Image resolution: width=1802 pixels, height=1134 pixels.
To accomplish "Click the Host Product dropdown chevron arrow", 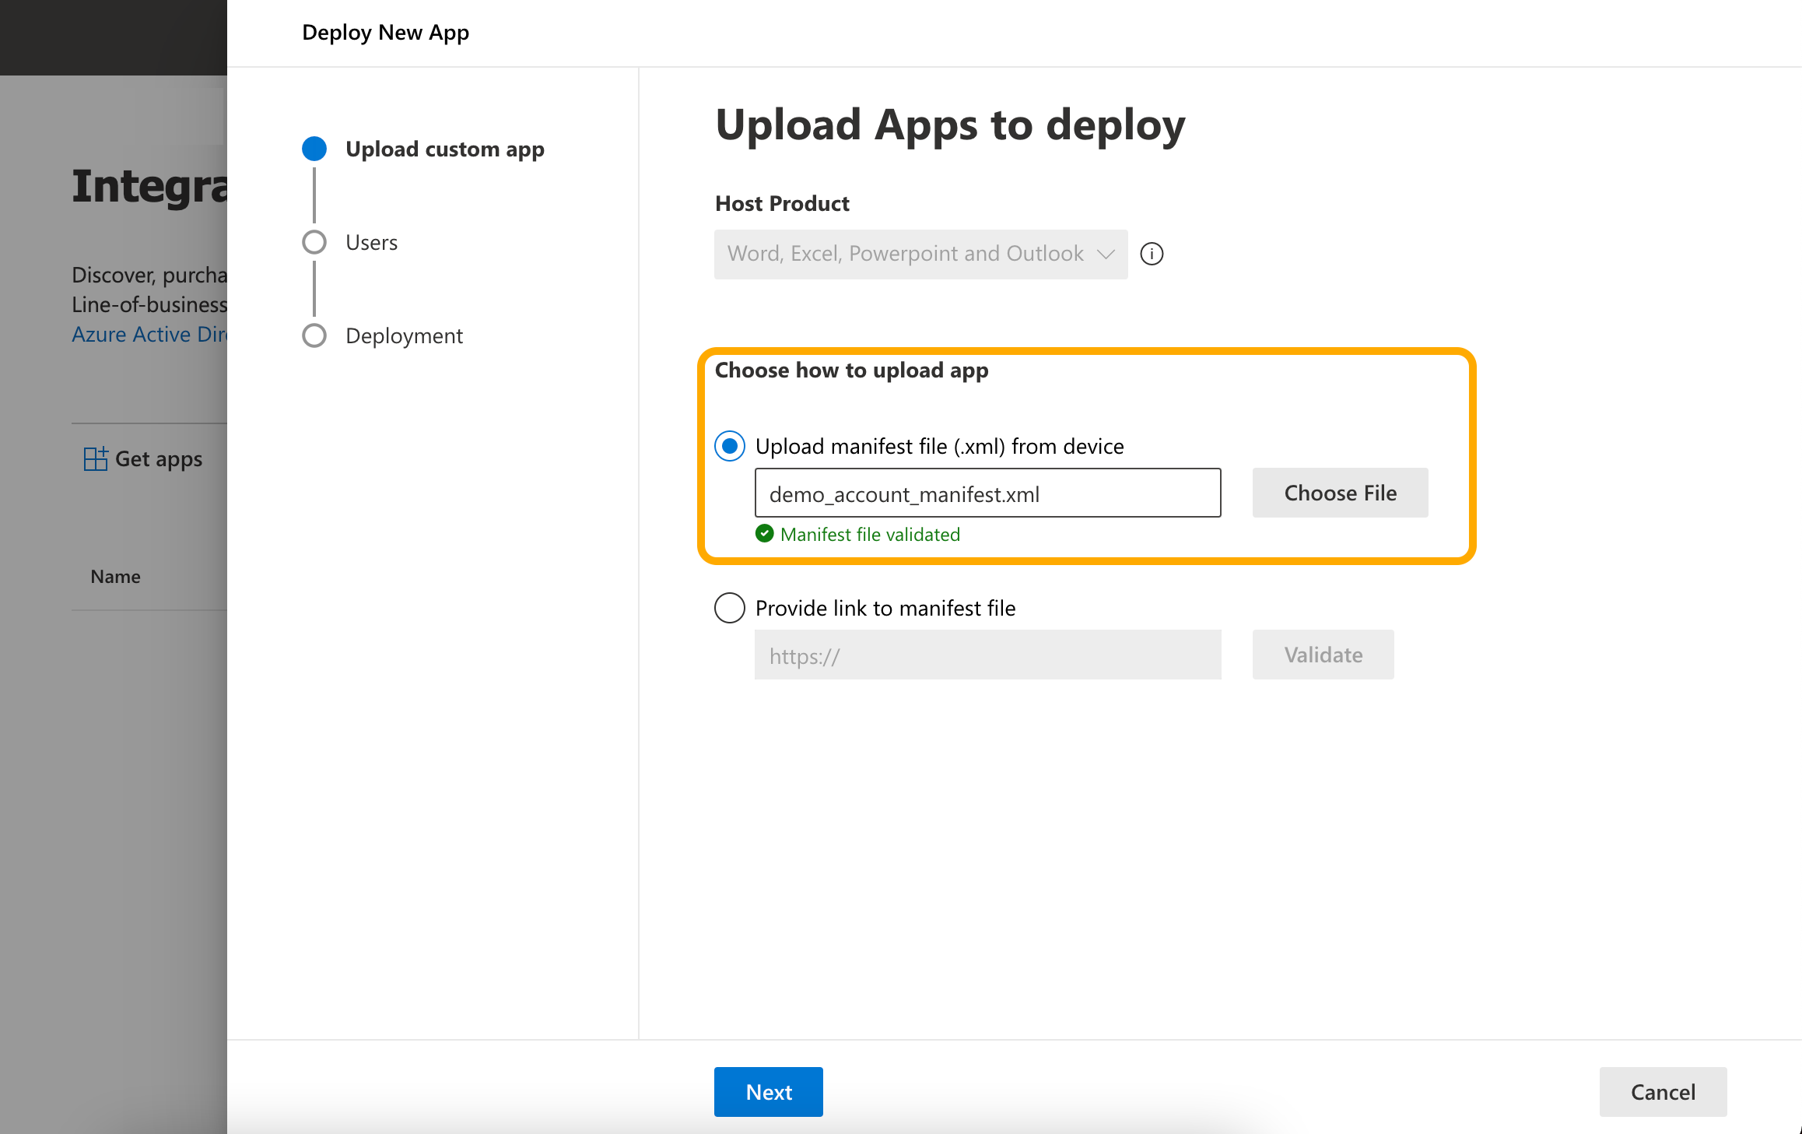I will tap(1106, 254).
